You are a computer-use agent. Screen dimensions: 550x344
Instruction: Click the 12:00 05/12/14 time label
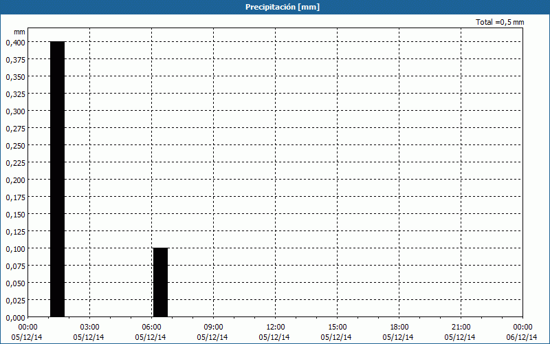[274, 332]
